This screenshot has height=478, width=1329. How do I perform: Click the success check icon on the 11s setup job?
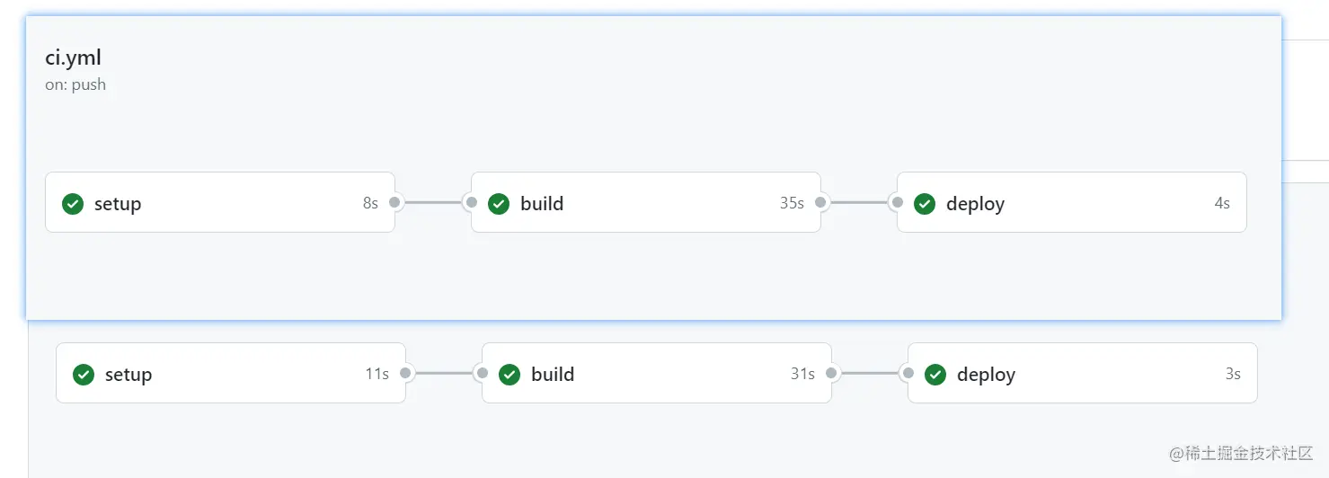(x=84, y=375)
